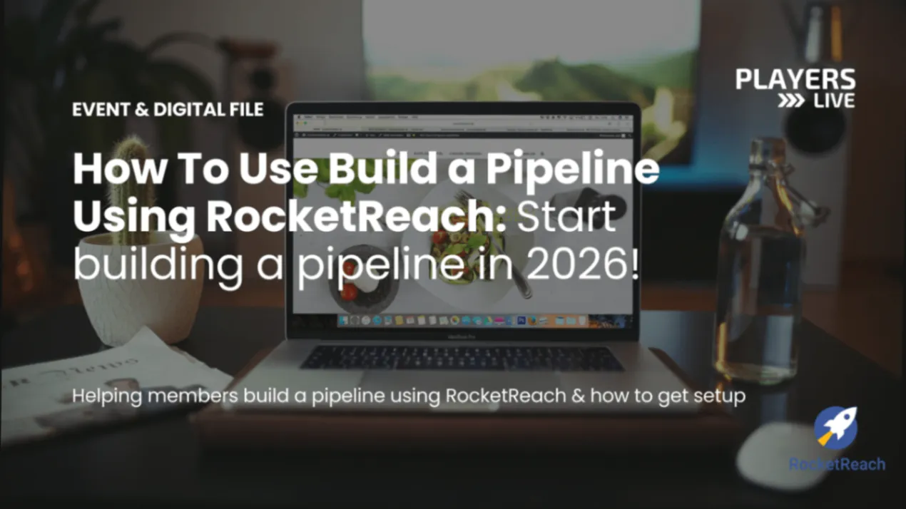The height and width of the screenshot is (509, 906).
Task: Click the macOS menu bar on the laptop screen
Action: (x=464, y=115)
